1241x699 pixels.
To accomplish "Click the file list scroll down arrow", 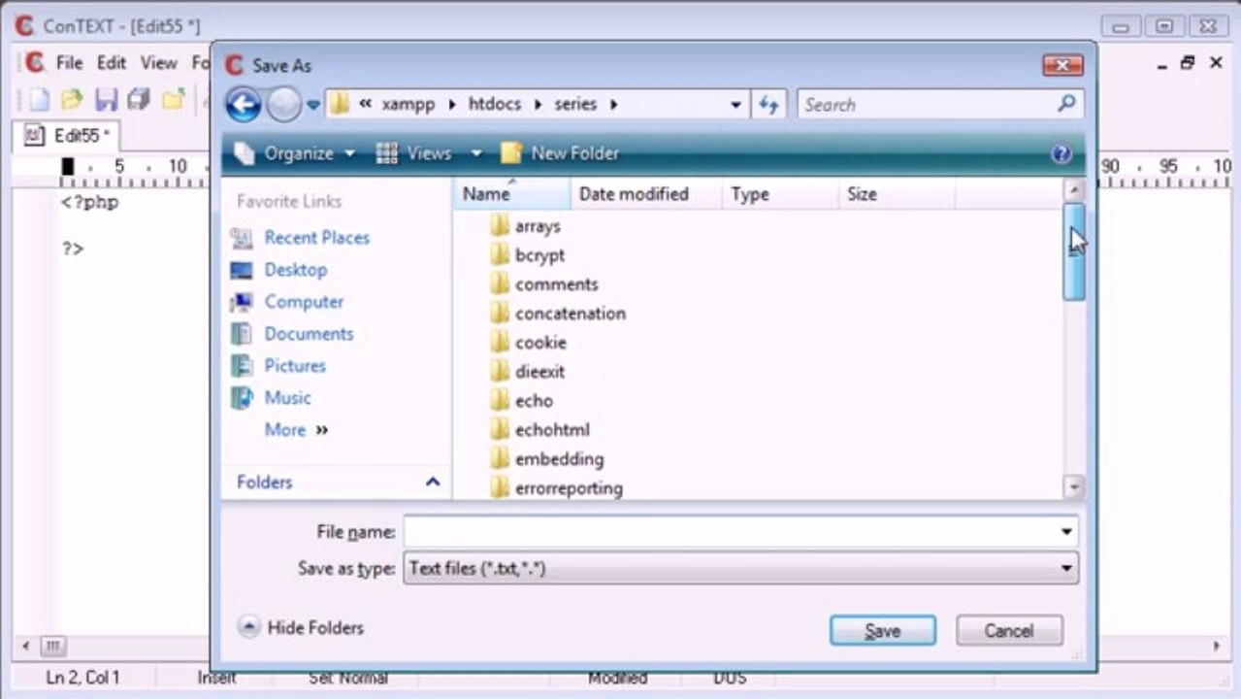I will (1073, 486).
